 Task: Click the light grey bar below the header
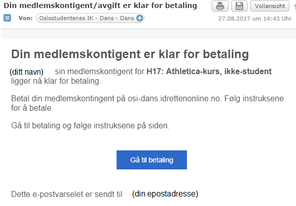pyautogui.click(x=148, y=34)
